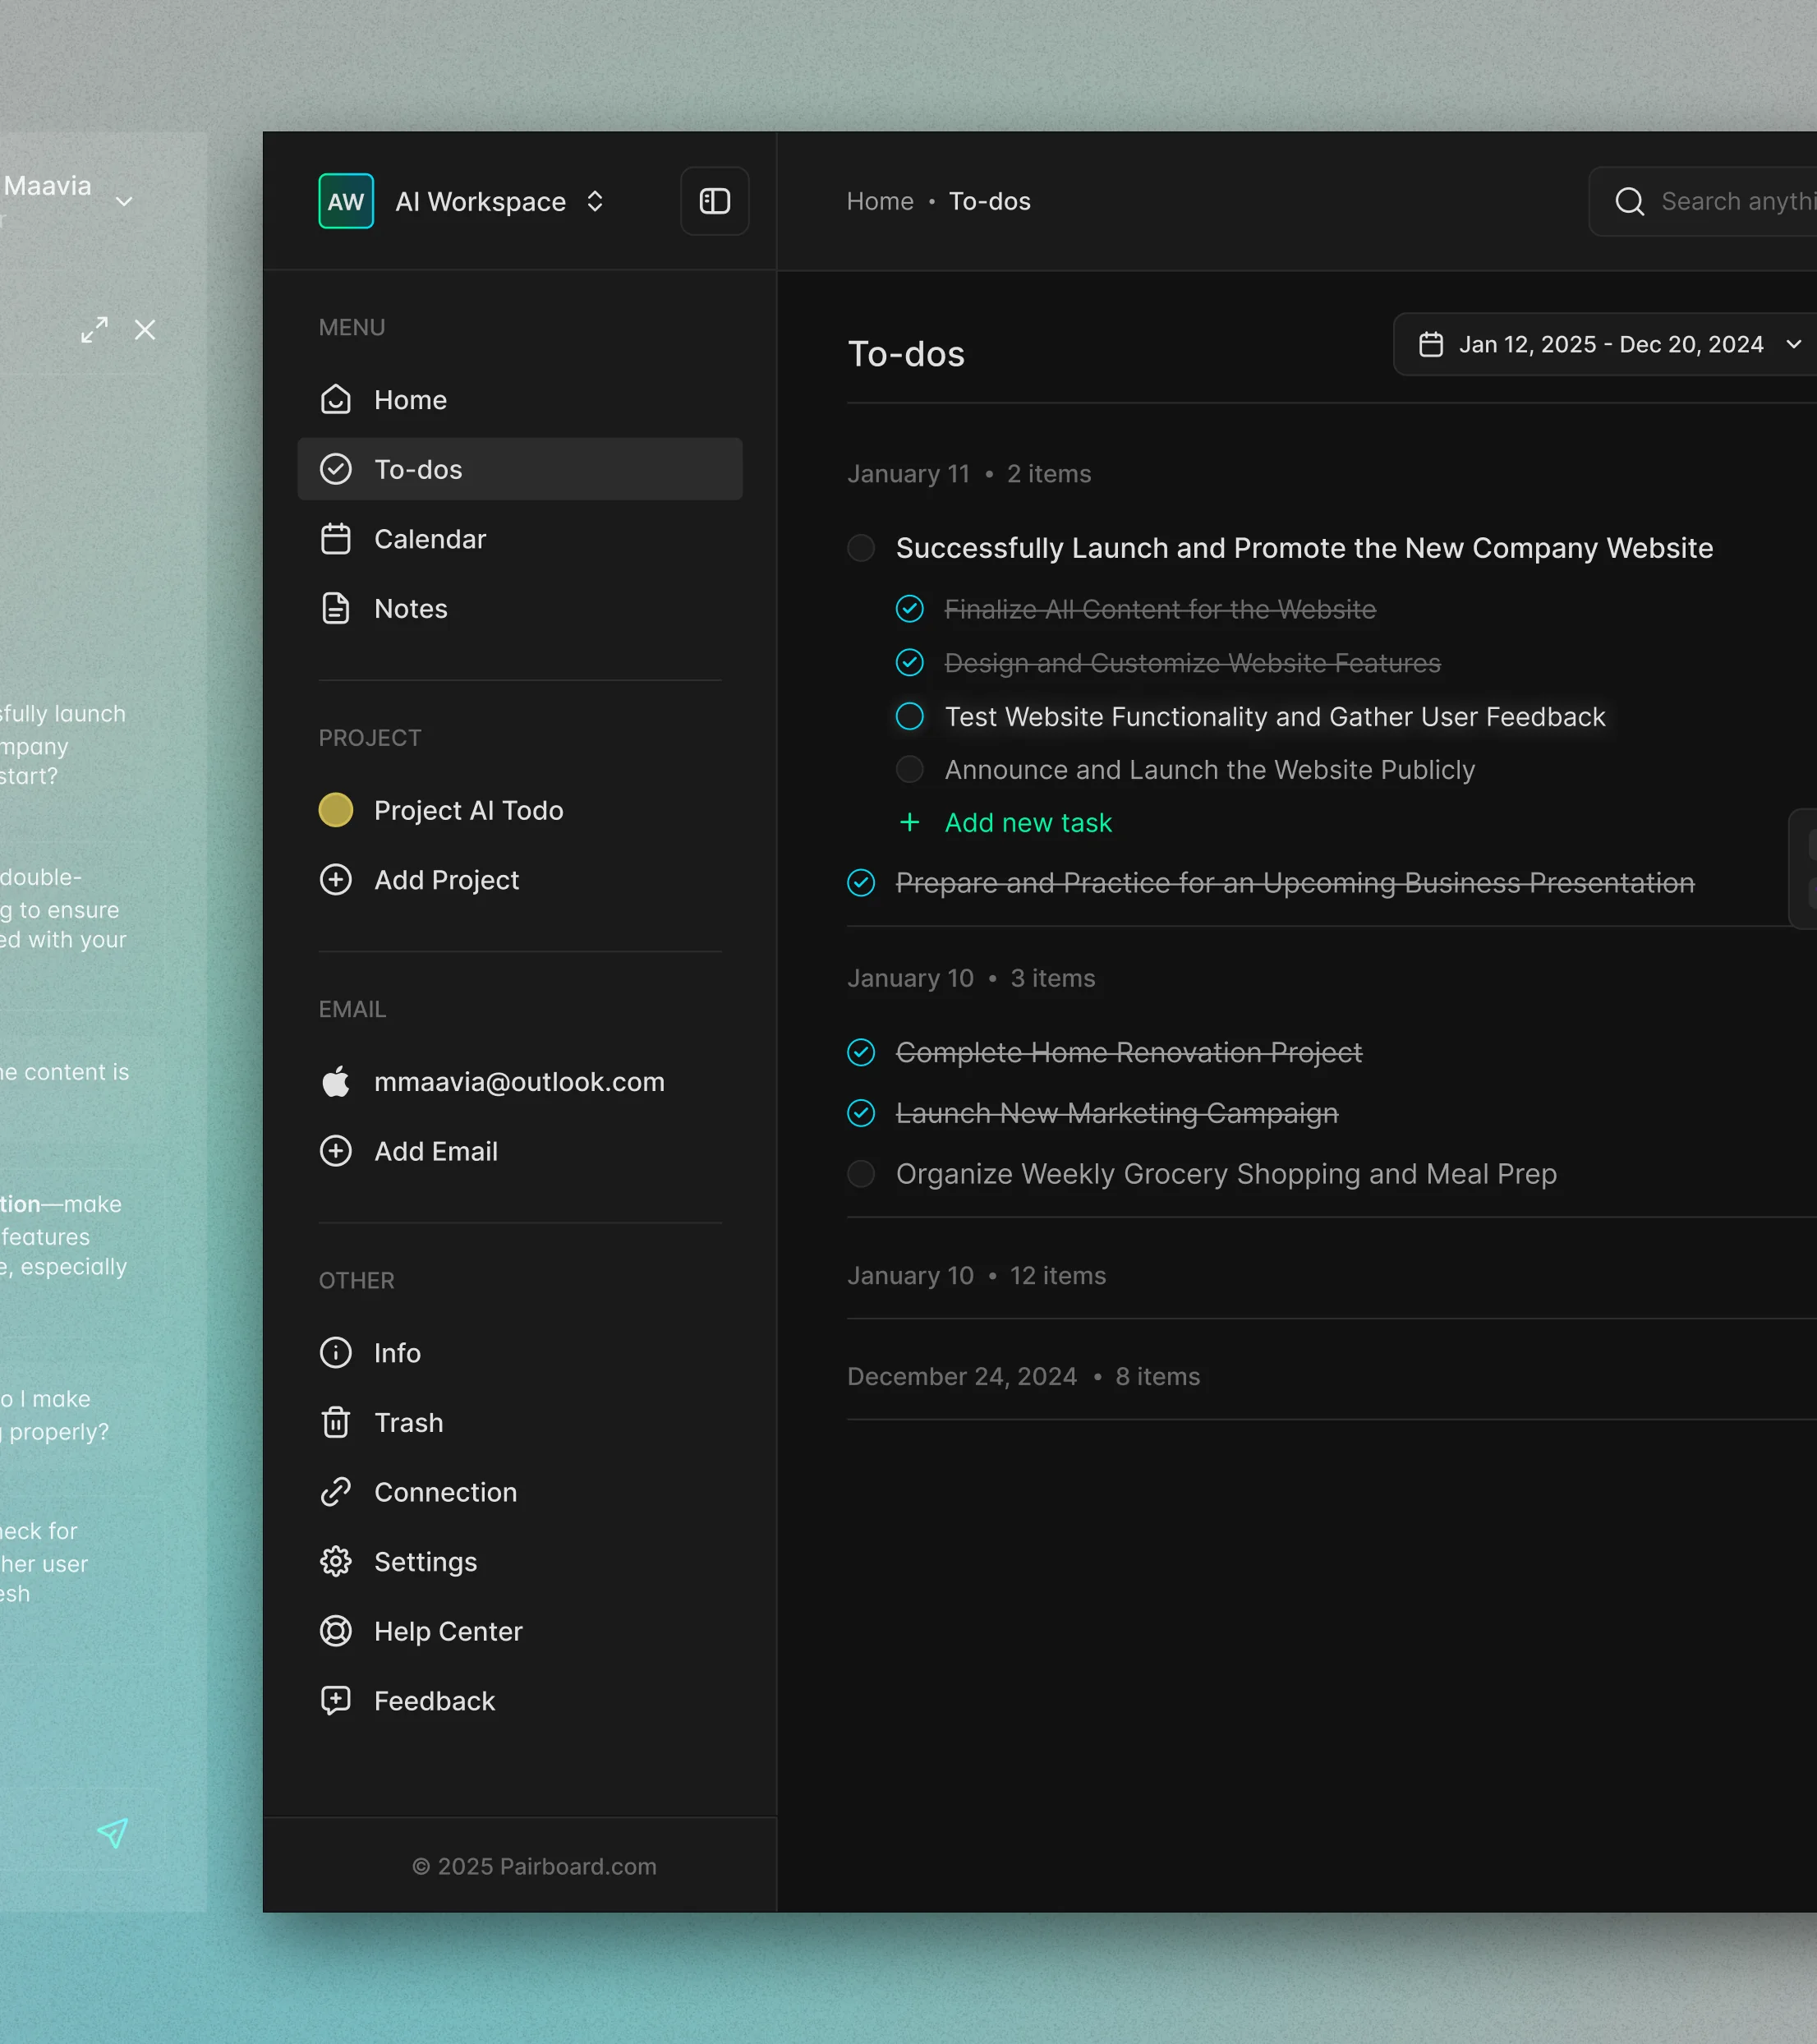This screenshot has height=2044, width=1817.
Task: Click the Help Center lifebuoy icon
Action: tap(336, 1631)
